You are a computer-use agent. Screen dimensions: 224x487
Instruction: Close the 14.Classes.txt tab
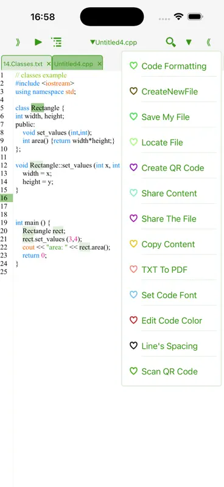point(49,64)
